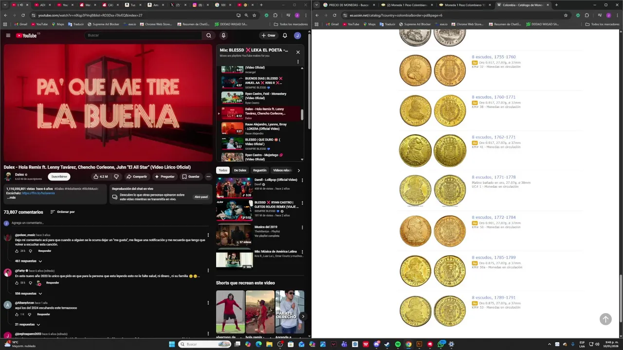Viewport: 623px width, 350px height.
Task: Open the Windows Start menu
Action: [171, 344]
